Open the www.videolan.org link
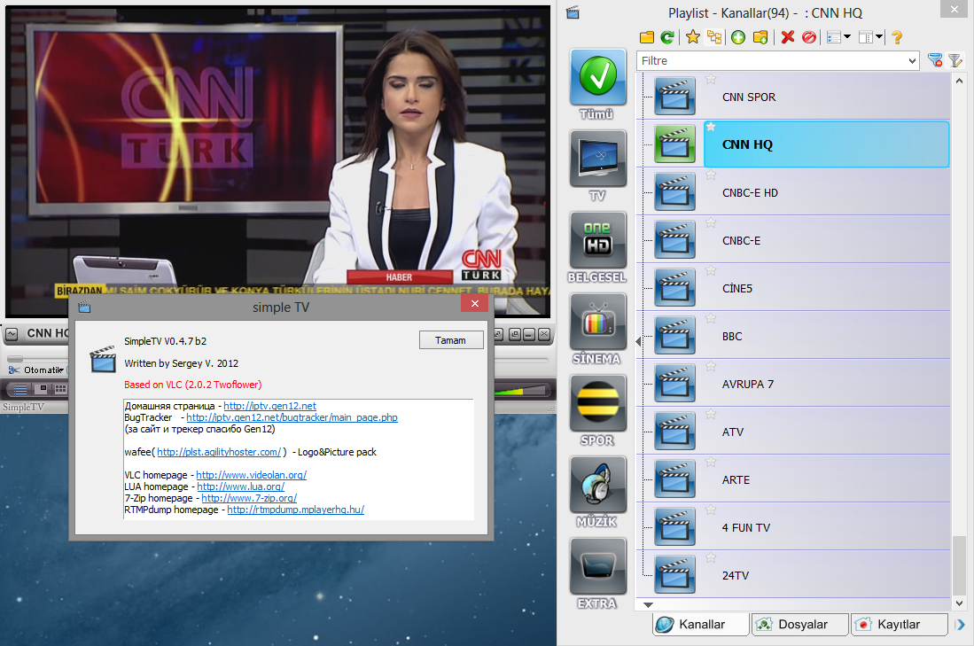 pyautogui.click(x=252, y=475)
